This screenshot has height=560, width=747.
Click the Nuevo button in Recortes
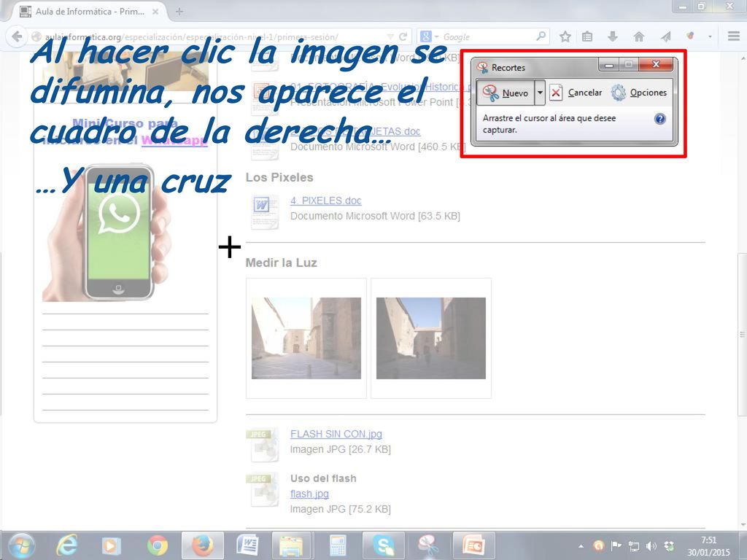(506, 93)
